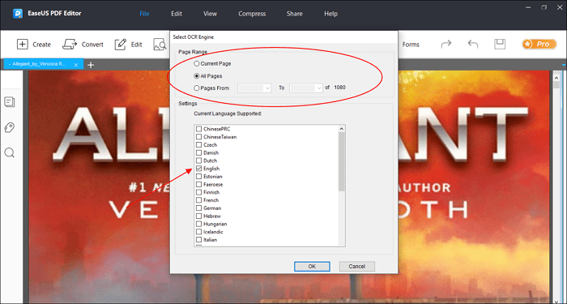
Task: Check the French language checkbox
Action: pyautogui.click(x=198, y=200)
